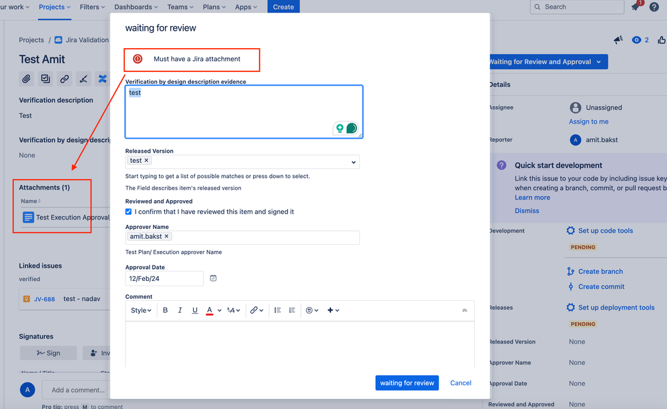667x409 pixels.
Task: Open linked issue JV-688
Action: (x=44, y=300)
